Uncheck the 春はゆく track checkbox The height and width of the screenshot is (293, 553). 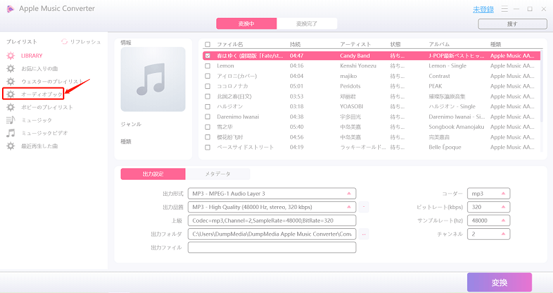click(x=208, y=56)
